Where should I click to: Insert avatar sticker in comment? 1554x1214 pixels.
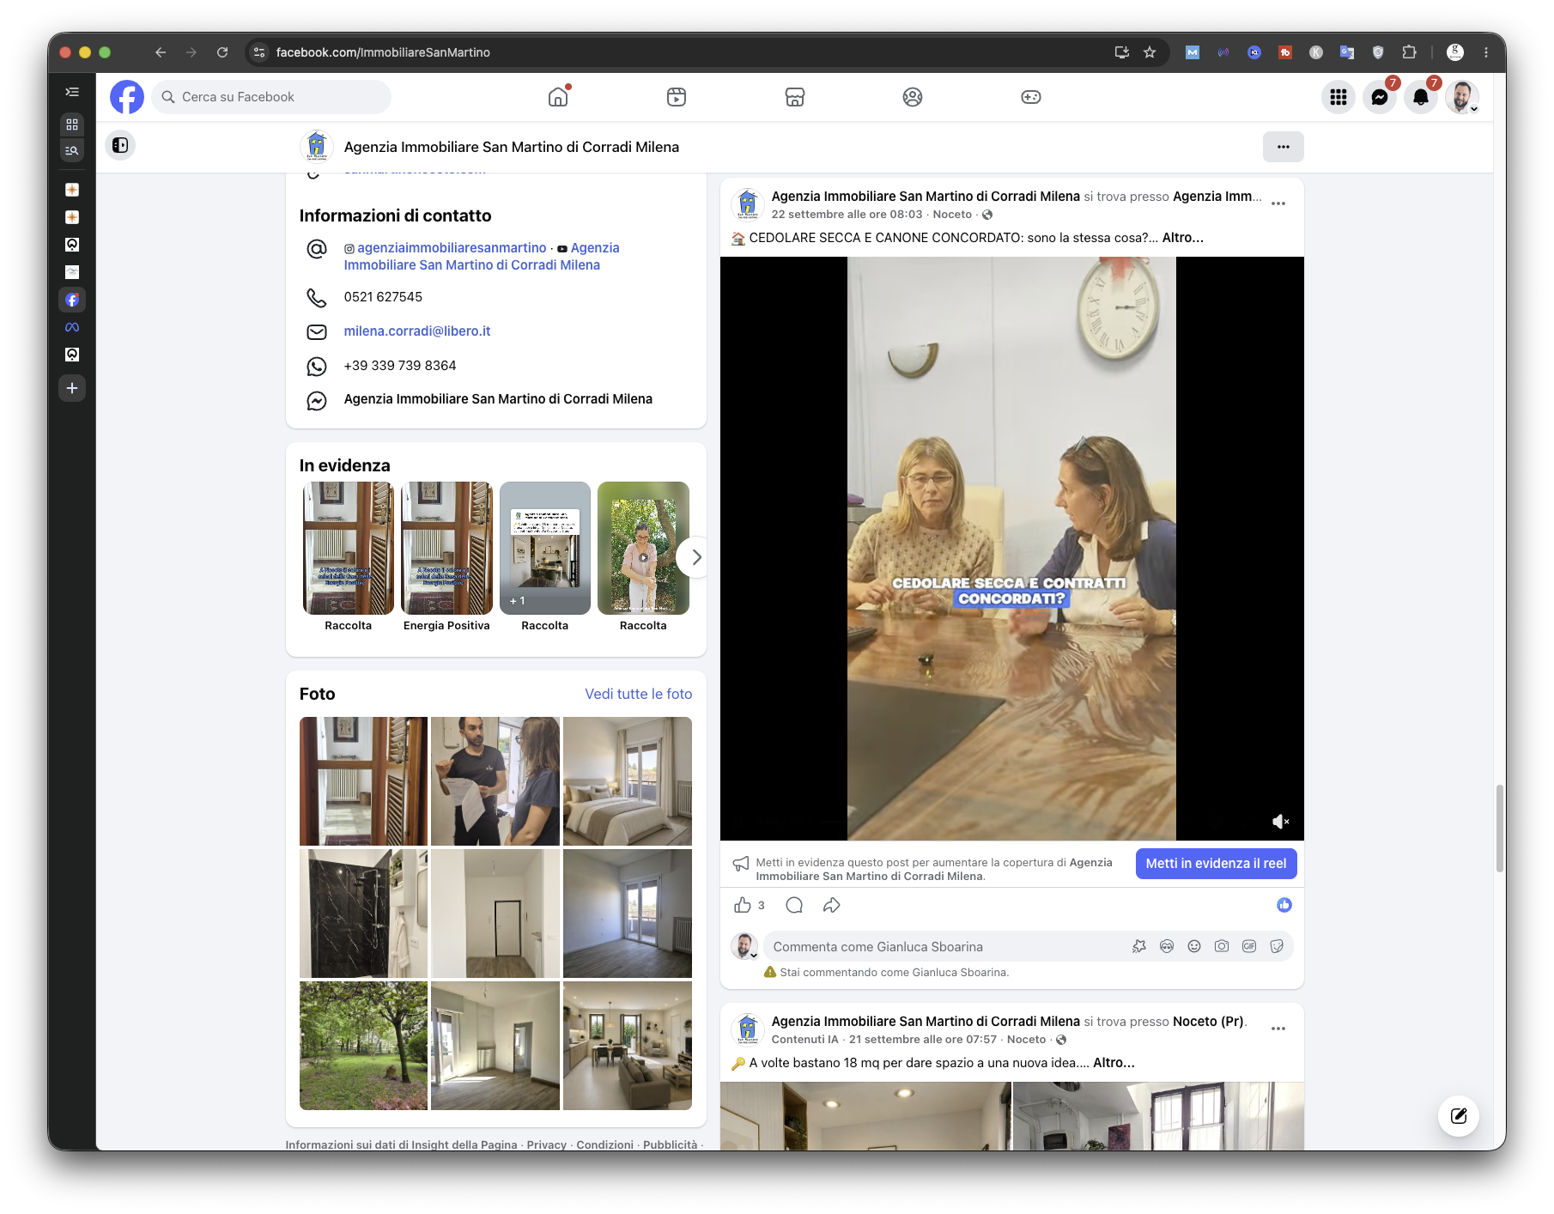1139,946
